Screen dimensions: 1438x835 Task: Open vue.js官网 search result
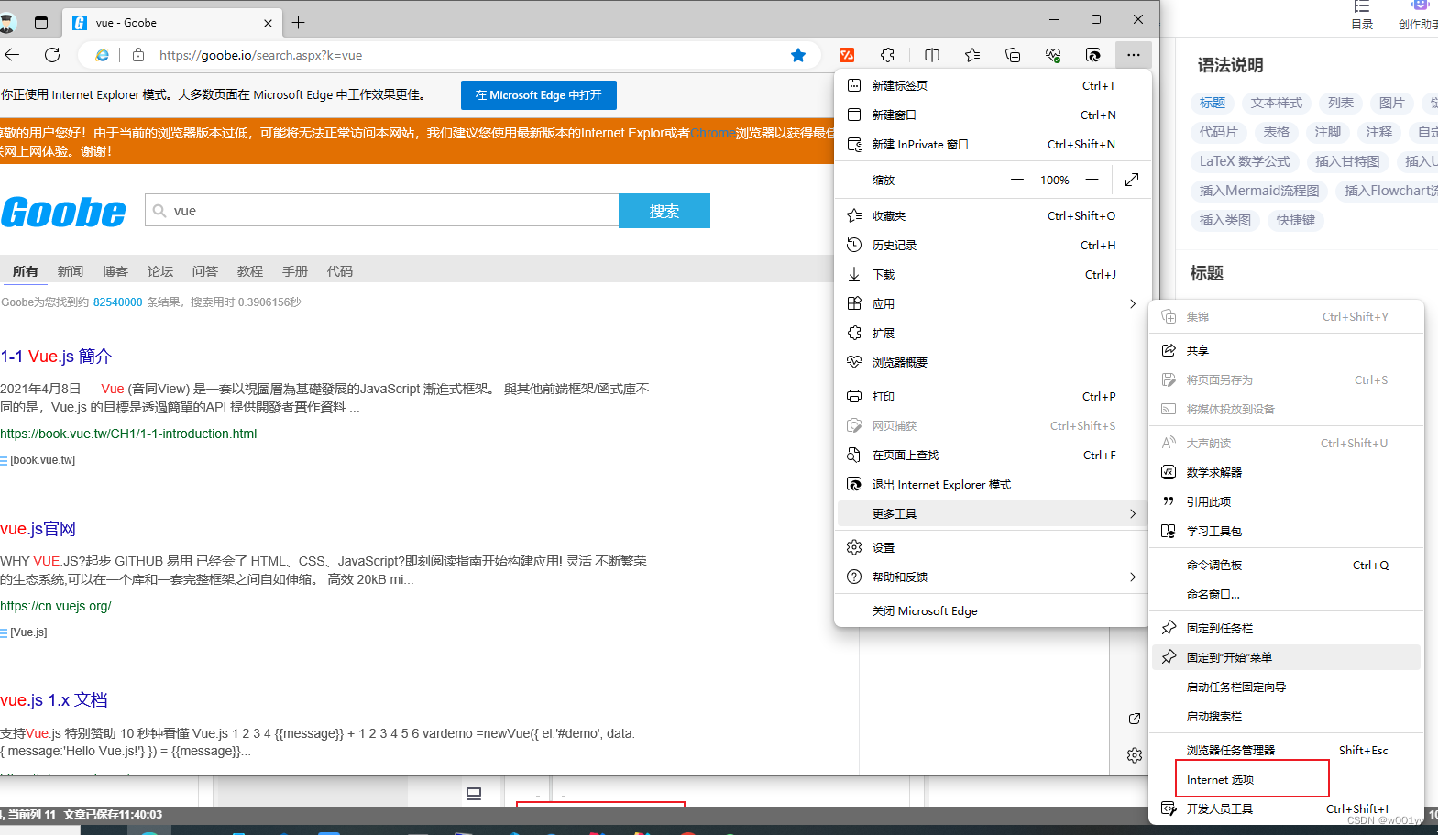(38, 529)
